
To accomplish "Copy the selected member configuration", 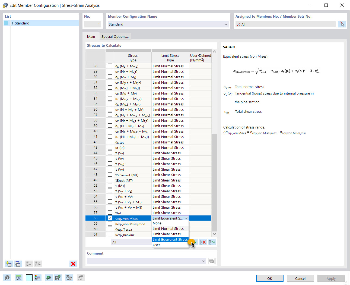I will coord(18,264).
